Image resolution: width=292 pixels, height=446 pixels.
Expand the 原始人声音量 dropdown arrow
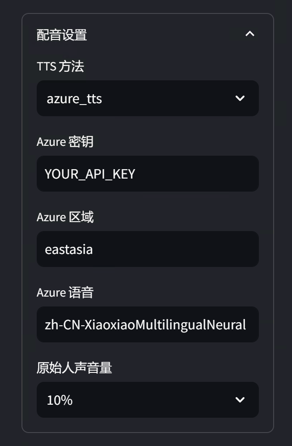pos(240,400)
